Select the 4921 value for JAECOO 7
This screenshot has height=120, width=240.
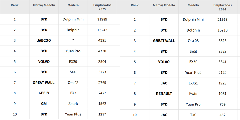pyautogui.click(x=102, y=40)
